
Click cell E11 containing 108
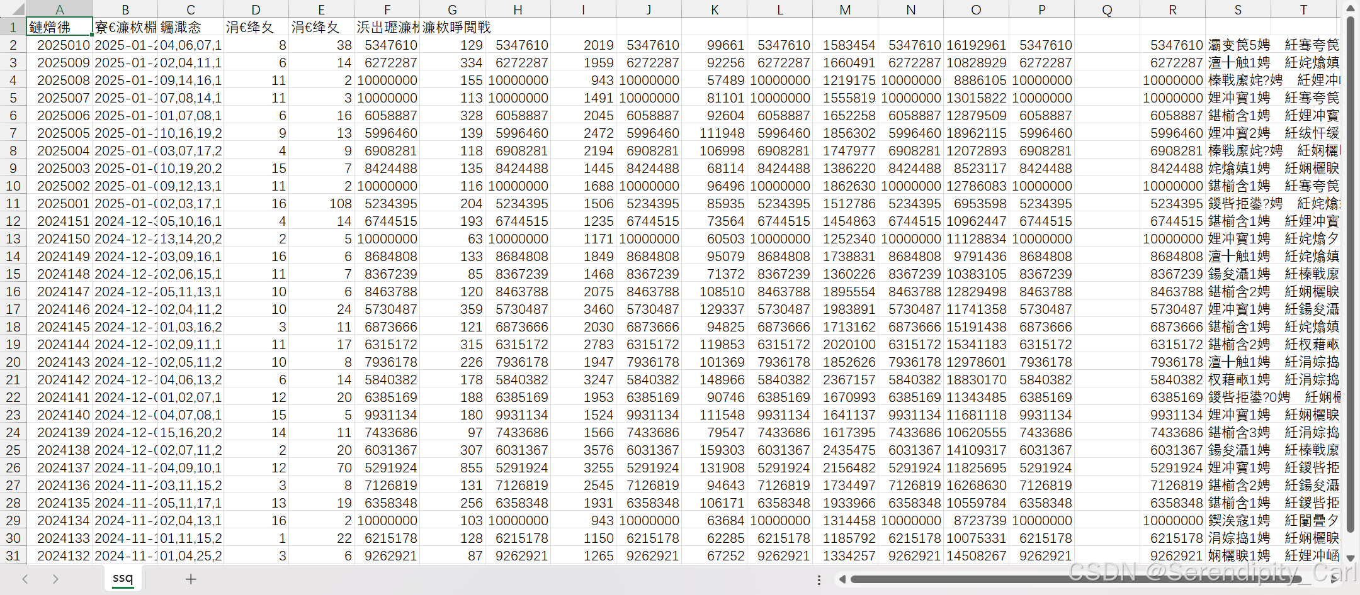322,203
